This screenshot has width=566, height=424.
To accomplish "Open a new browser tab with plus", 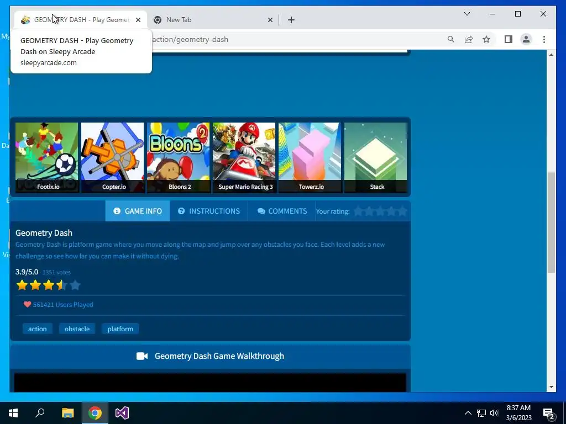I will pyautogui.click(x=291, y=20).
